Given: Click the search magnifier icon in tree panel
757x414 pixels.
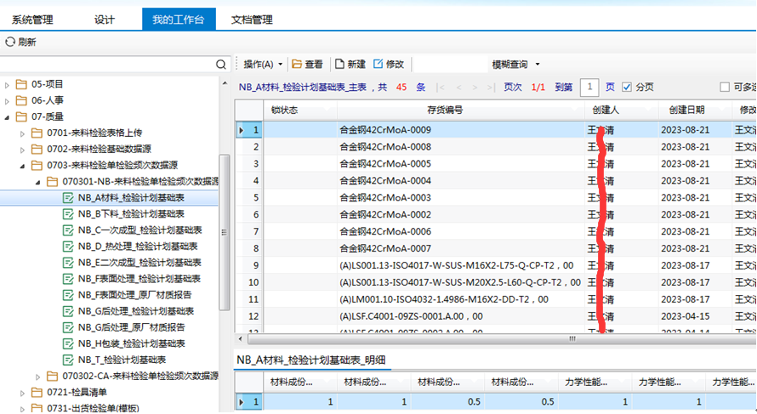Looking at the screenshot, I should [221, 65].
